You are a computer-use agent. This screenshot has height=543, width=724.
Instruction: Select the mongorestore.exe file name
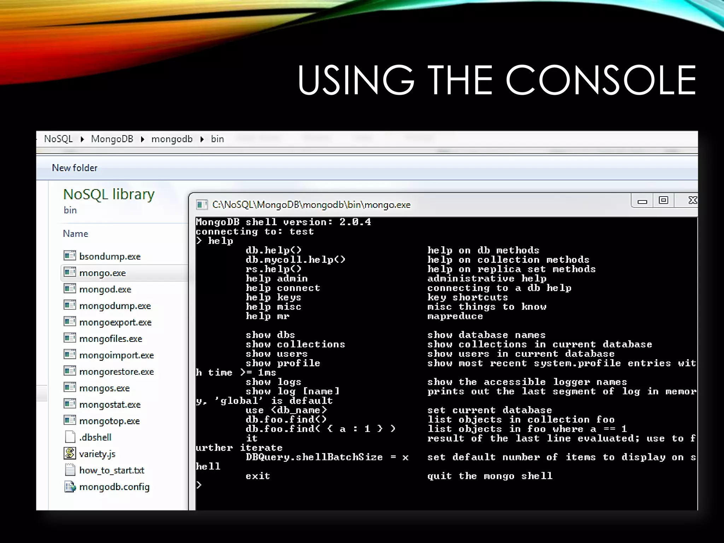pos(117,372)
